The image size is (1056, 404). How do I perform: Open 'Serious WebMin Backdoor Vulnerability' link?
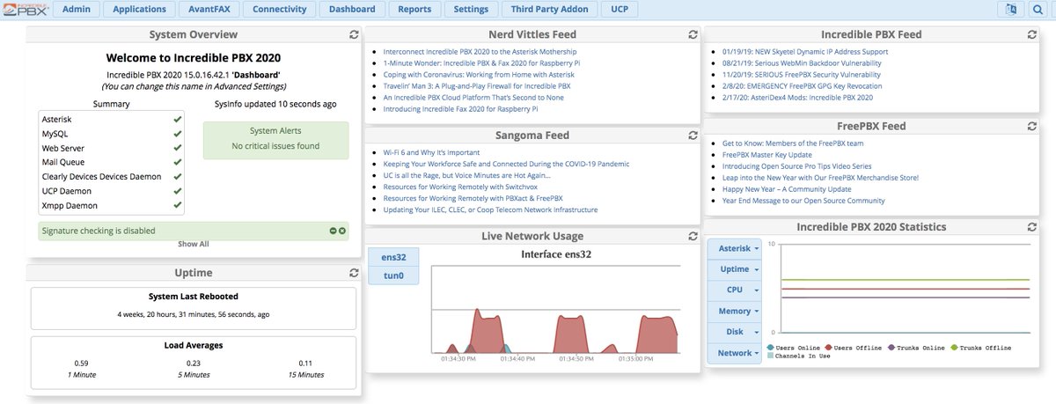[x=802, y=63]
